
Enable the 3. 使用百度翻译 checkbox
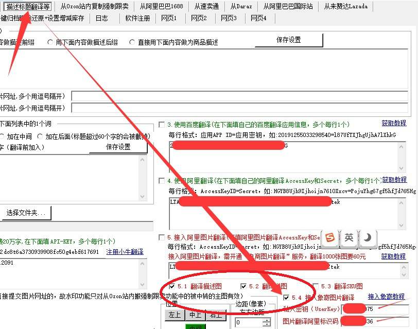pyautogui.click(x=162, y=125)
